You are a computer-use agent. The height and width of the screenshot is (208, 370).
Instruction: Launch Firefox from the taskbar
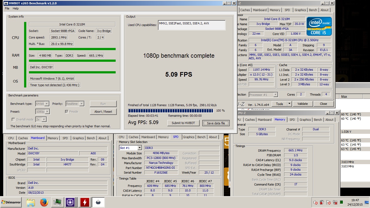44,202
